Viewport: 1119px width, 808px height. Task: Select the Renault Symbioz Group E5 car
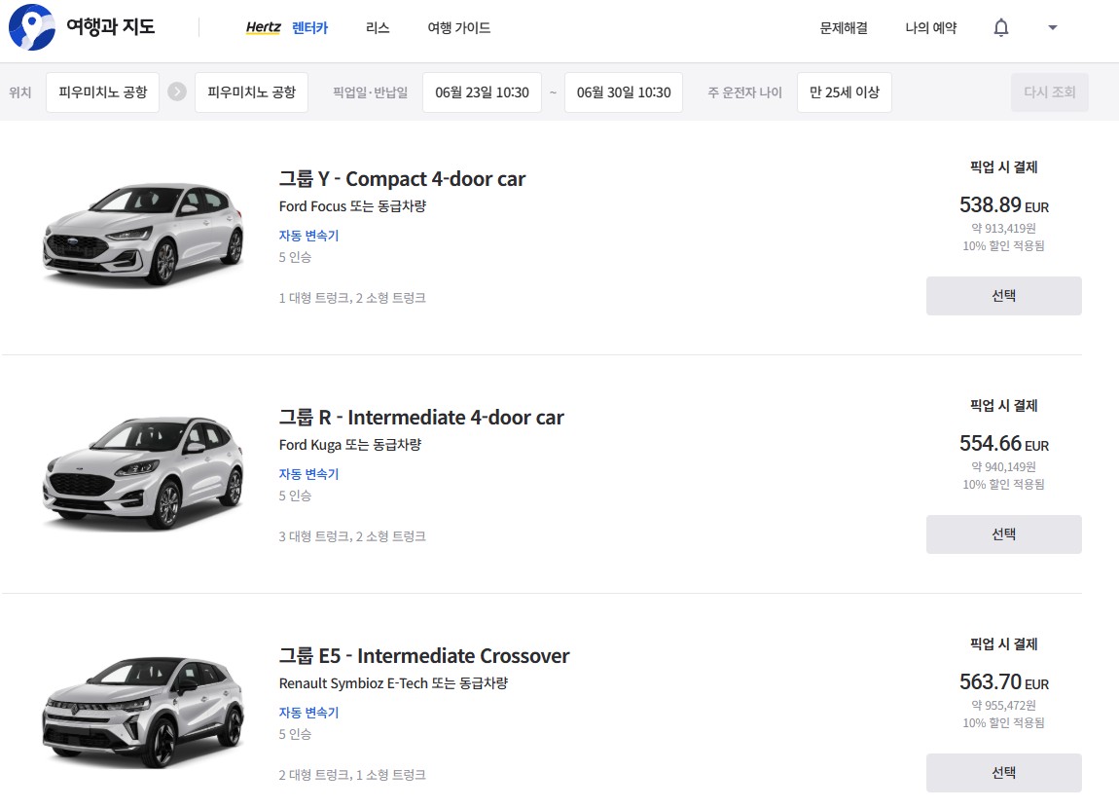click(x=1003, y=773)
